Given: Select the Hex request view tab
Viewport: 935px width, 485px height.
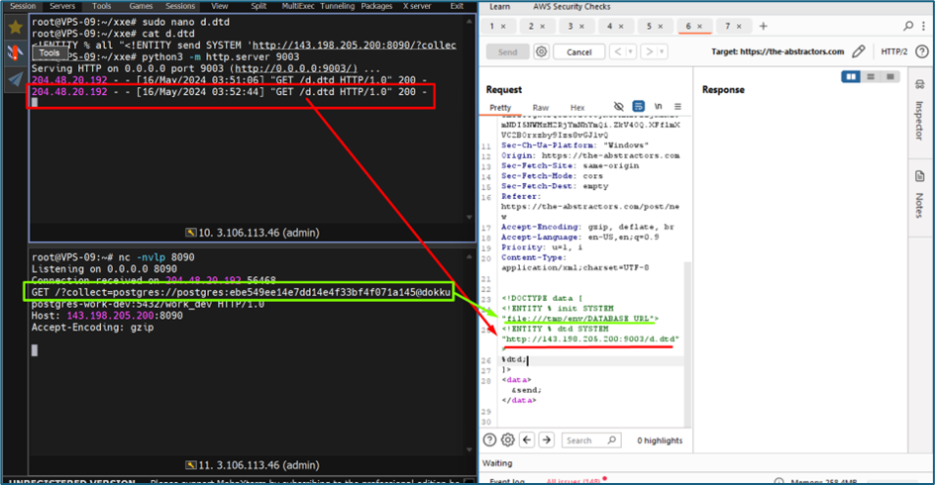Looking at the screenshot, I should click(577, 107).
